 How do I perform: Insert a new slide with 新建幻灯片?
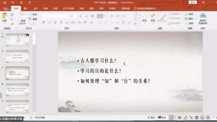23,17
